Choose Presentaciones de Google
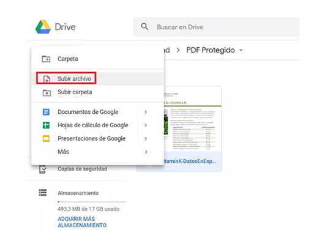Screen dimensions: 325x233 tap(91, 139)
